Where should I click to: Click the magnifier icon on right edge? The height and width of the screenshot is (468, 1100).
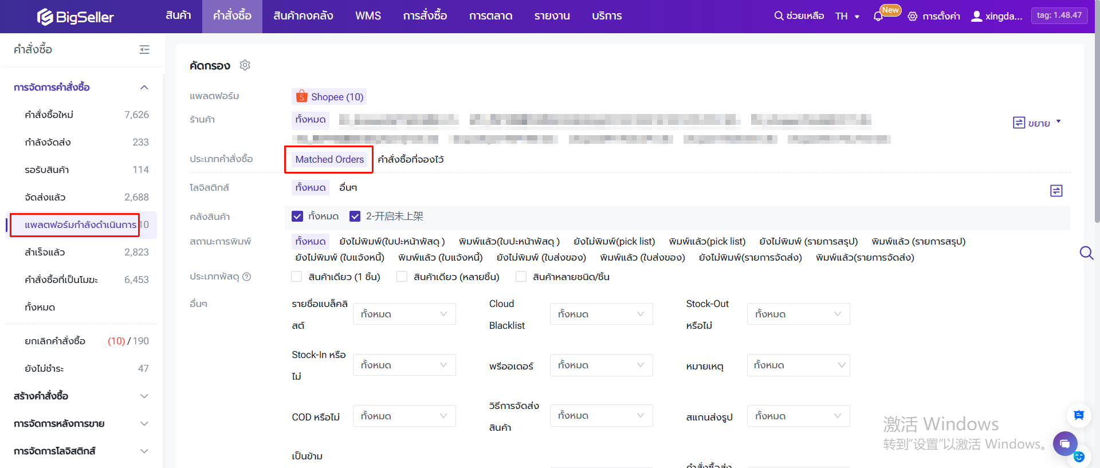1086,253
